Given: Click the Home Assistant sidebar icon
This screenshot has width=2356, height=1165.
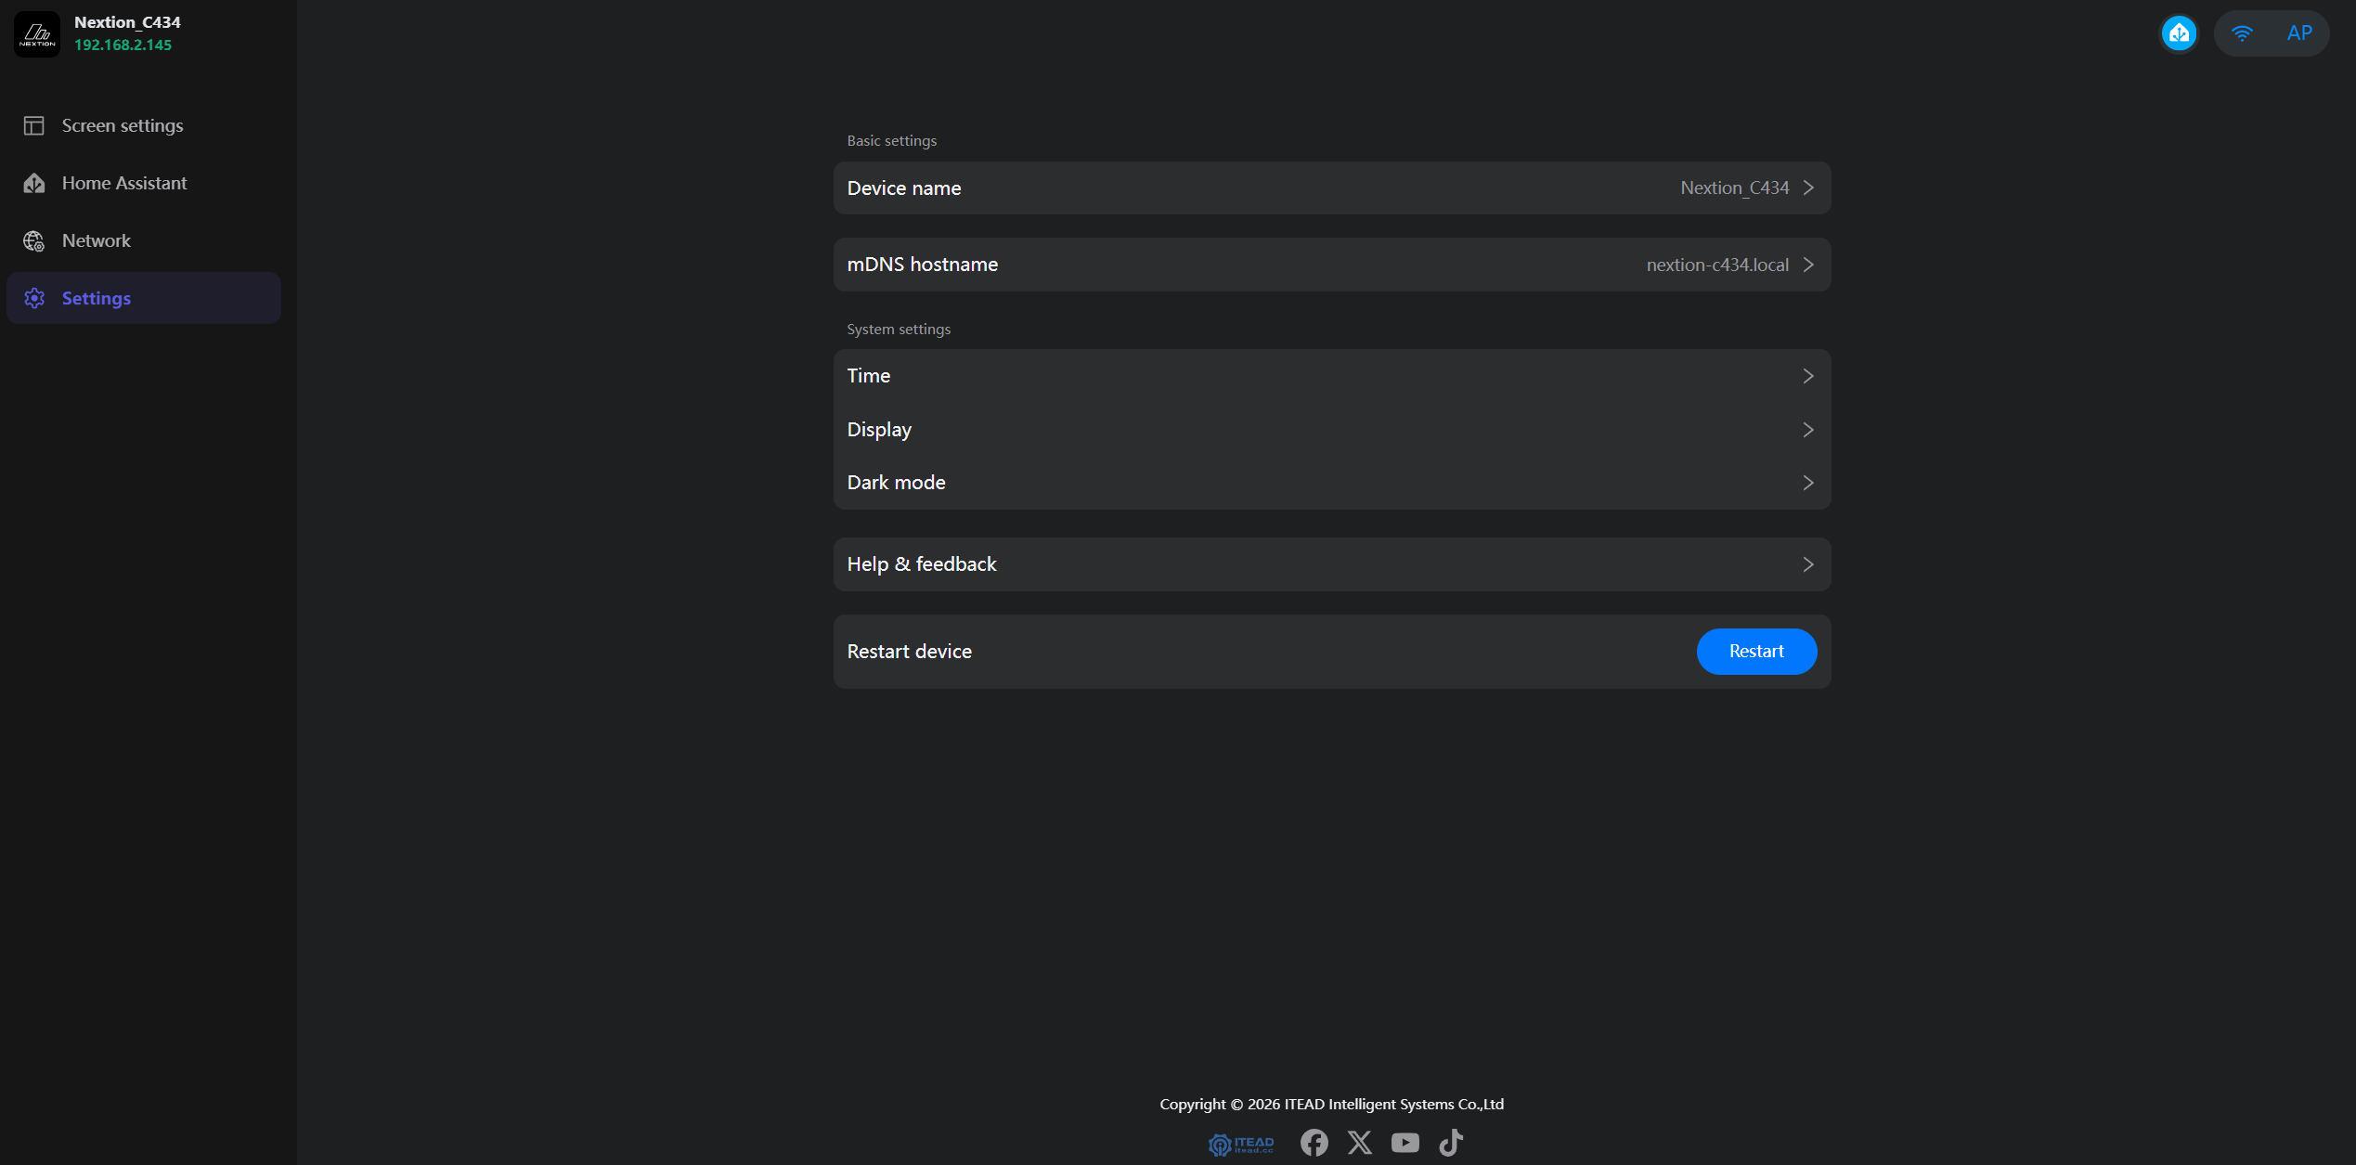Looking at the screenshot, I should pyautogui.click(x=34, y=183).
